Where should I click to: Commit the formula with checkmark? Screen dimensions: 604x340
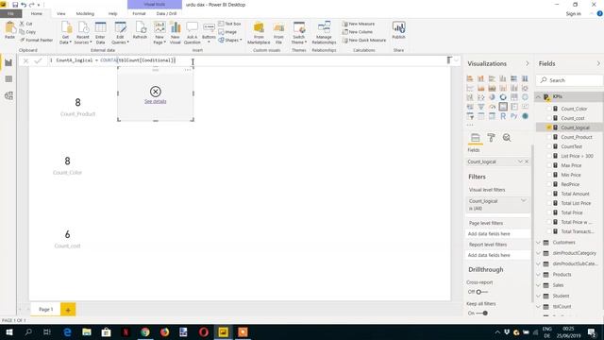pyautogui.click(x=38, y=60)
